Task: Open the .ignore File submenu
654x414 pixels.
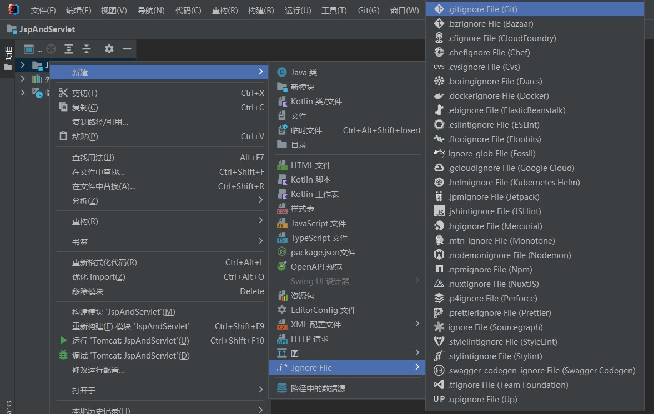Action: click(348, 367)
